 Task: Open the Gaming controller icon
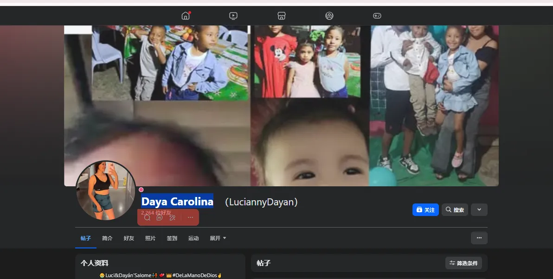coord(377,16)
